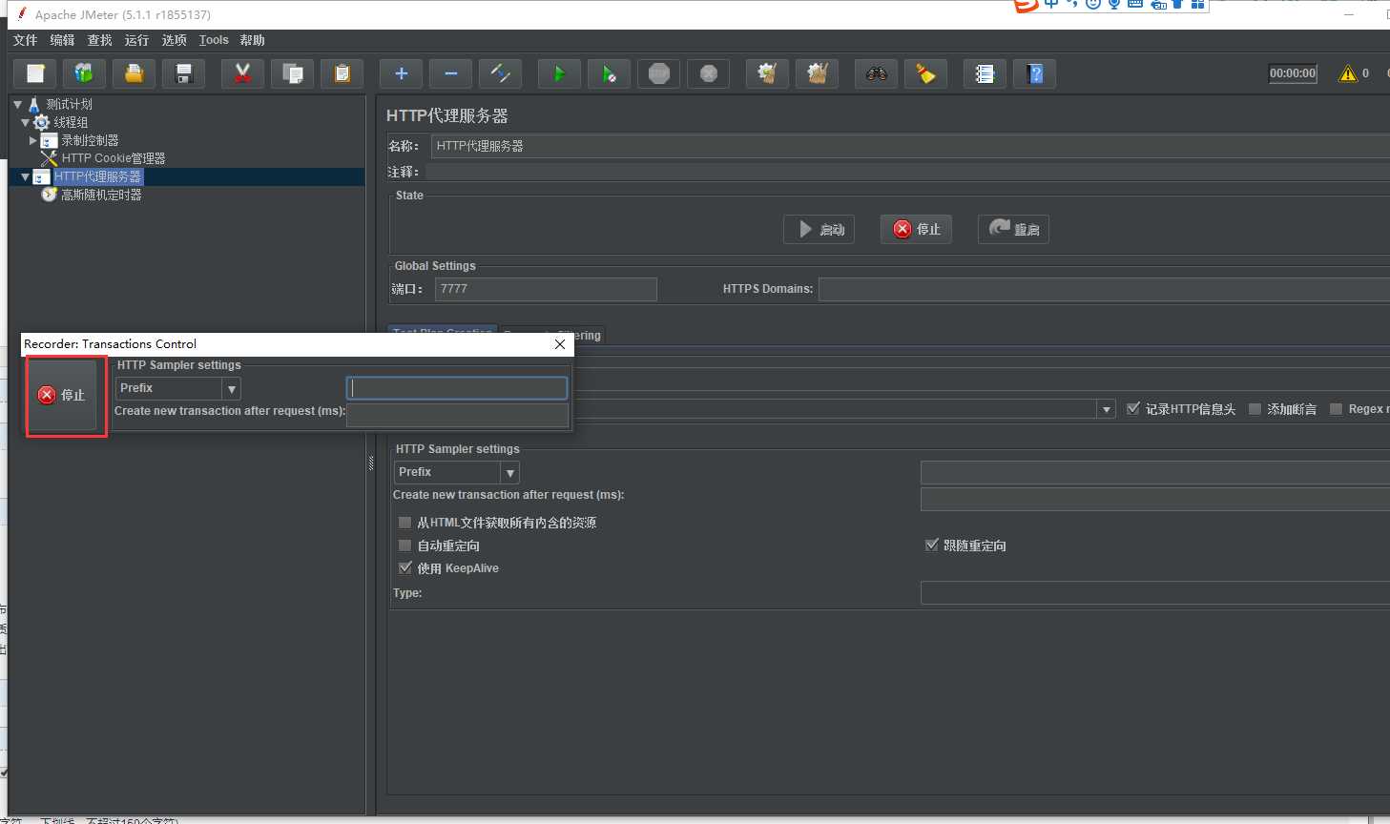Open the Function Helper dialog icon
The width and height of the screenshot is (1390, 824).
pos(985,73)
